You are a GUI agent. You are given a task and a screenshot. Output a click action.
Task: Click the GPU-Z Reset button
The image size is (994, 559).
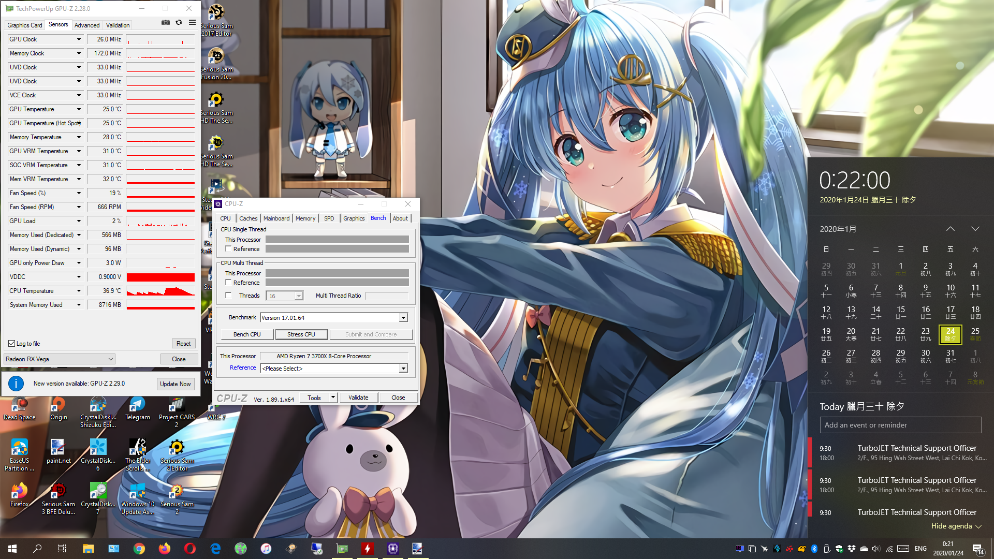click(184, 344)
